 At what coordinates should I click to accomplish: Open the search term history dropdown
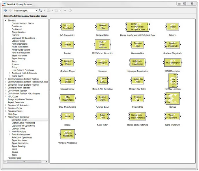point(36,10)
